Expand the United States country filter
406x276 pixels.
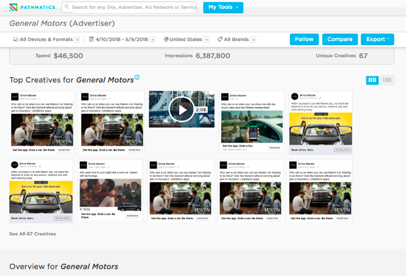pos(207,40)
